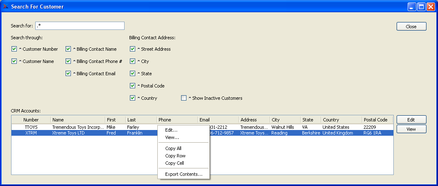
Task: Choose Edit... from the context menu
Action: click(x=171, y=130)
